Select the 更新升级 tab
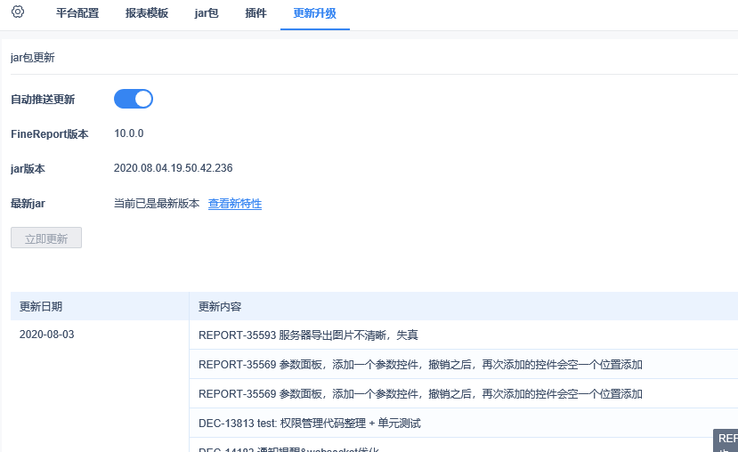The height and width of the screenshot is (452, 738). tap(315, 13)
